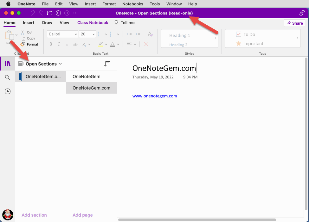The height and width of the screenshot is (222, 309).
Task: Select the OneNoteGem.o... section
Action: click(x=41, y=77)
